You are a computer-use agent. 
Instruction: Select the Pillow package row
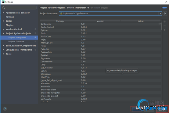[100, 46]
